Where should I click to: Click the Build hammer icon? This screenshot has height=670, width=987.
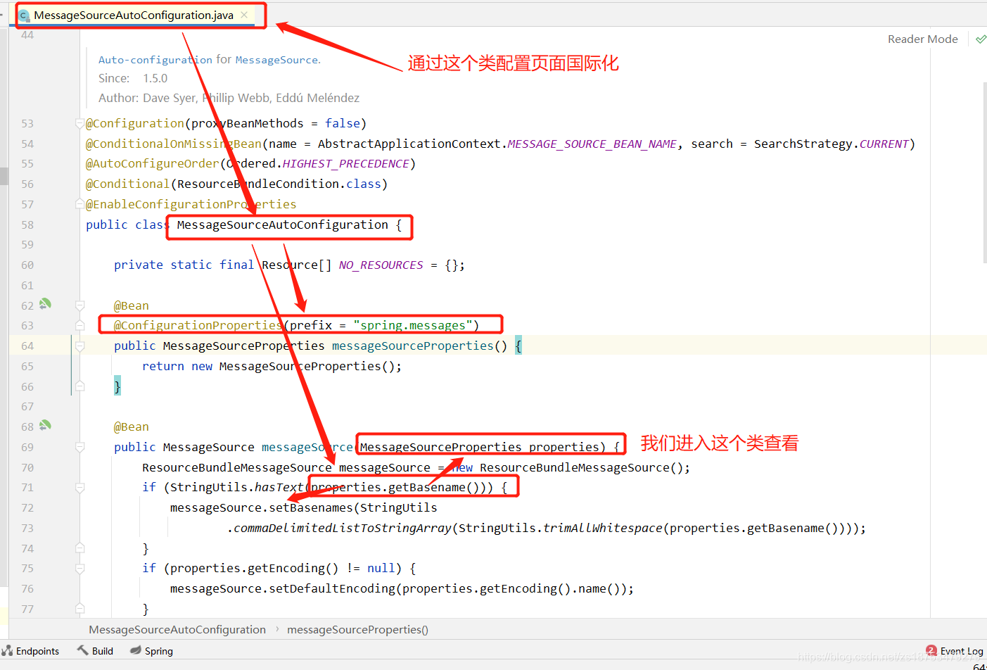83,650
